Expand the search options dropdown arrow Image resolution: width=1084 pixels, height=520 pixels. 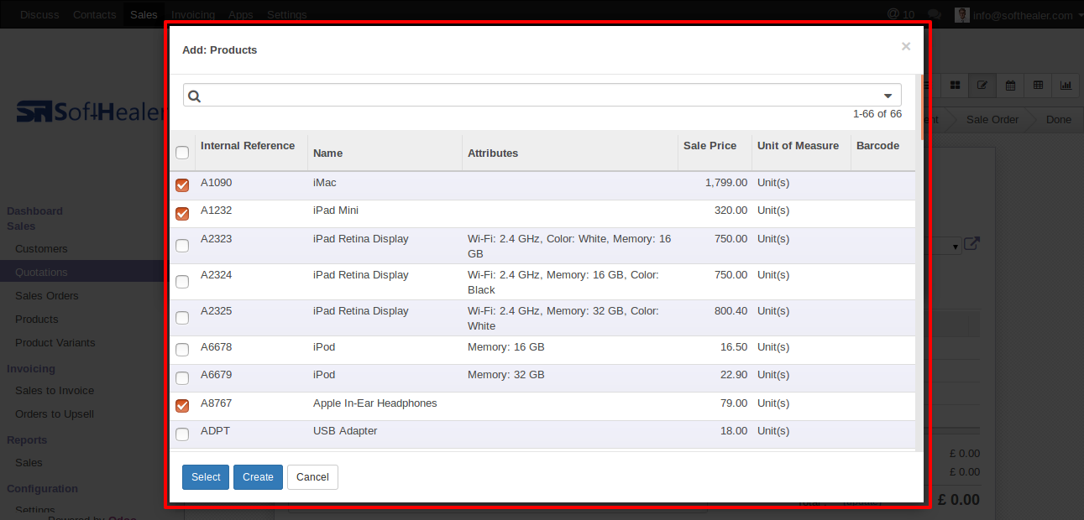click(888, 96)
